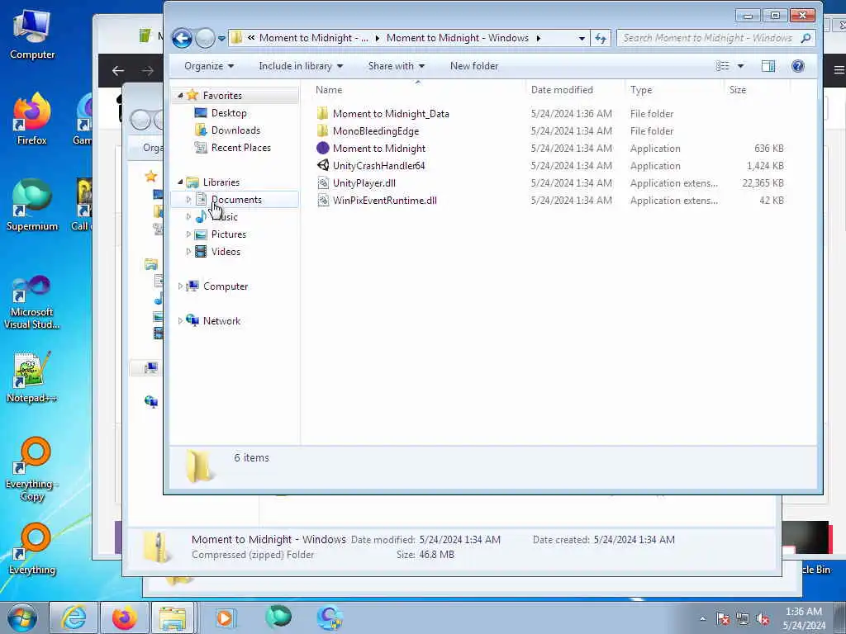Open the Windows Start menu
Image resolution: width=846 pixels, height=634 pixels.
pos(22,617)
